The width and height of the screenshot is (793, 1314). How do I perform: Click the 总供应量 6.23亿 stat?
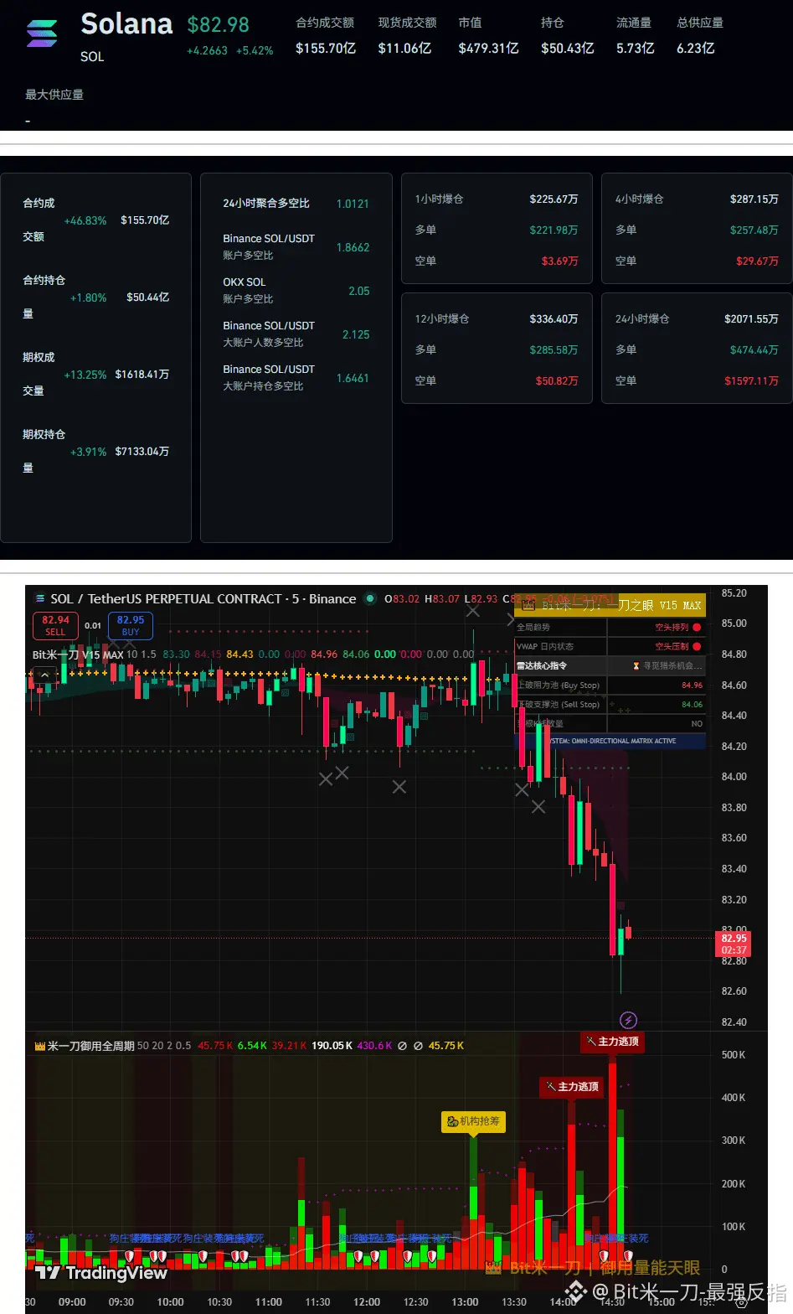pos(700,36)
